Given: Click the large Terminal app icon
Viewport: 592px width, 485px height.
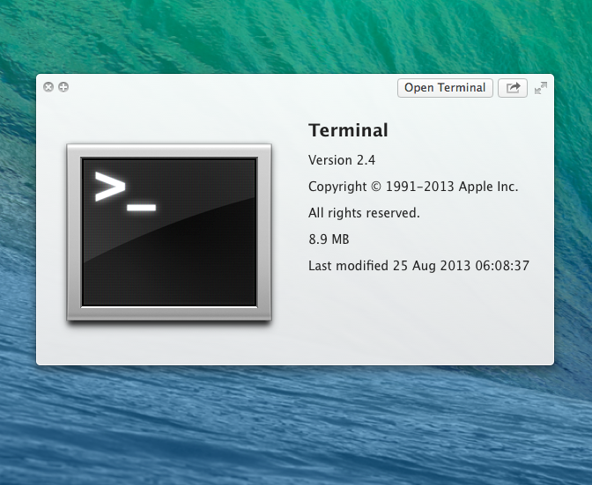Looking at the screenshot, I should [x=169, y=232].
